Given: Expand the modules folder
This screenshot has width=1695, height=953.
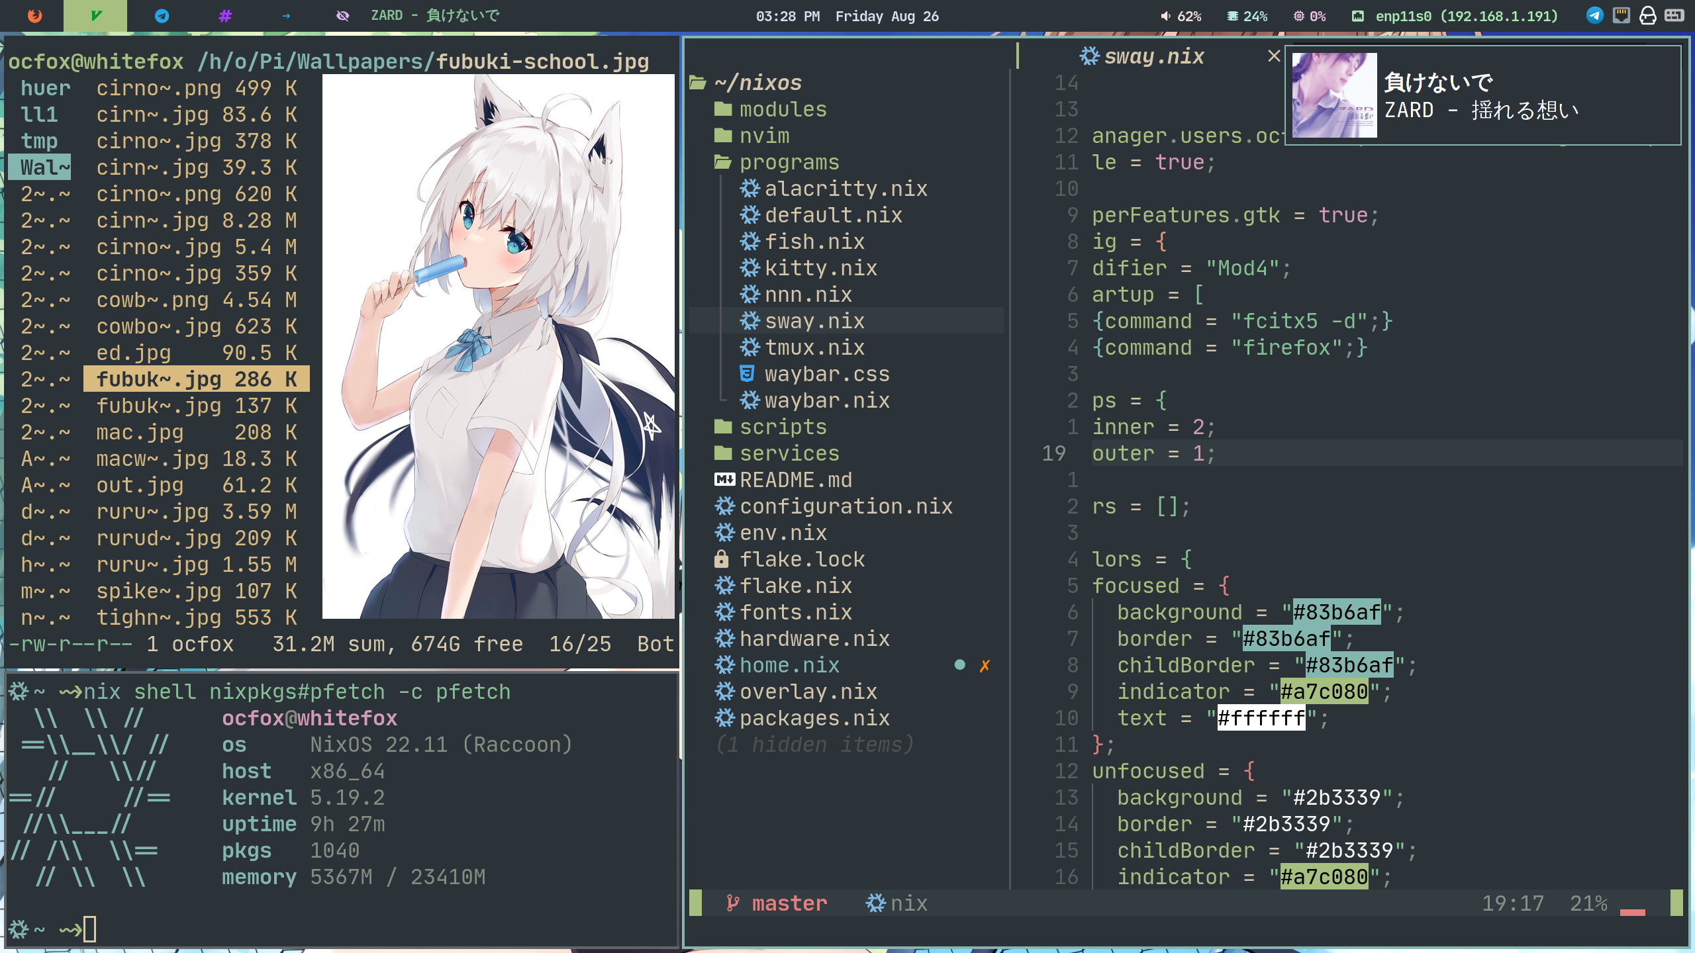Looking at the screenshot, I should (771, 109).
